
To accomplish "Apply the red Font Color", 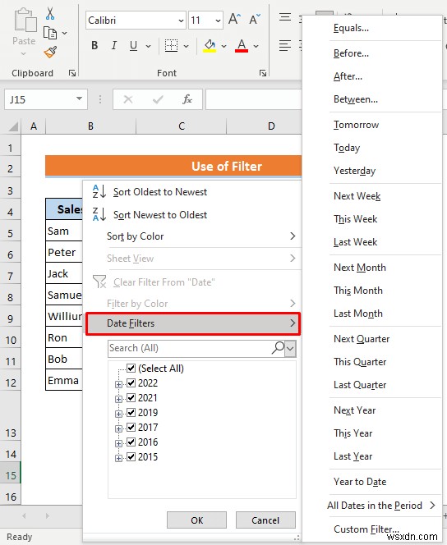I will (x=242, y=45).
